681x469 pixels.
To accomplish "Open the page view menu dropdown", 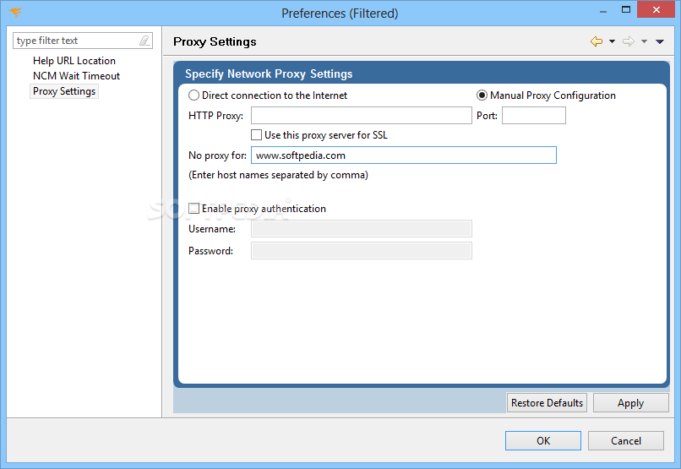I will (x=660, y=41).
